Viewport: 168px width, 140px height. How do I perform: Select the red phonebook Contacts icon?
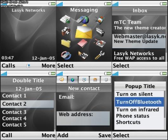(82, 43)
